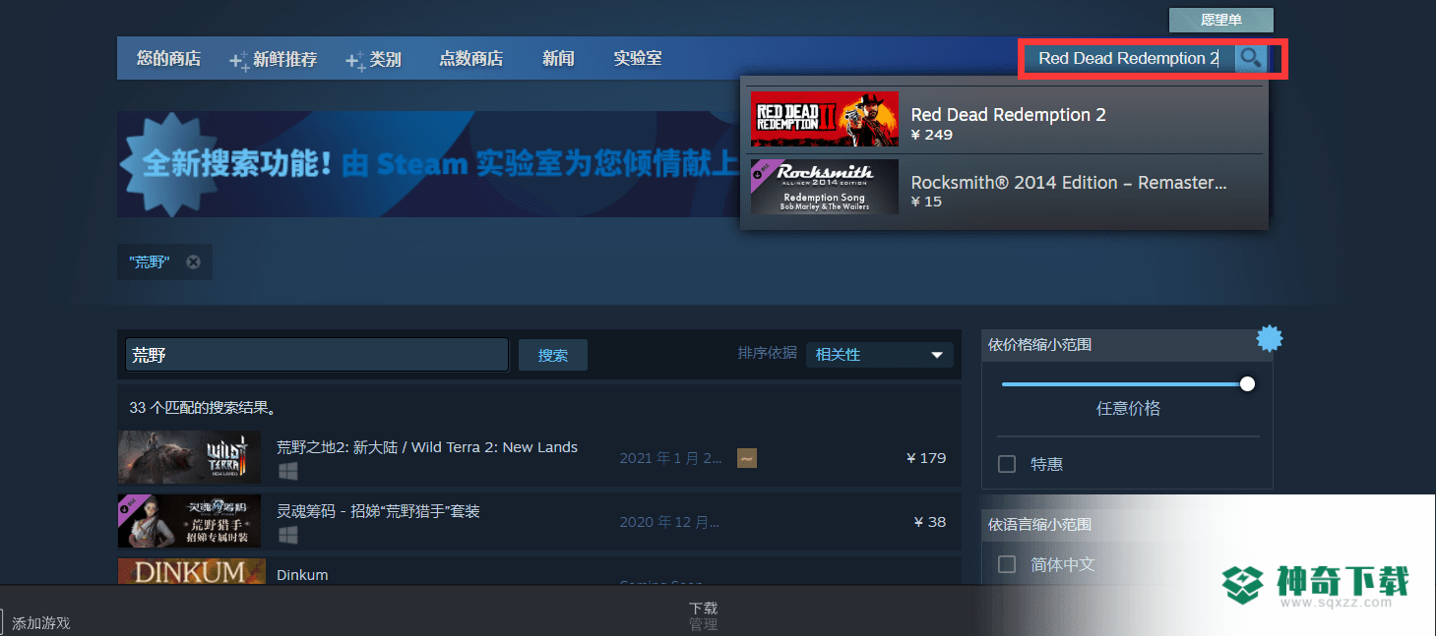Click the 33 个匹配的搜索结果 text

click(203, 407)
